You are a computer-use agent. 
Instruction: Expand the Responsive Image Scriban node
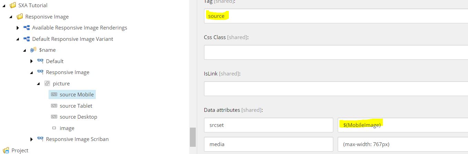tap(32, 139)
